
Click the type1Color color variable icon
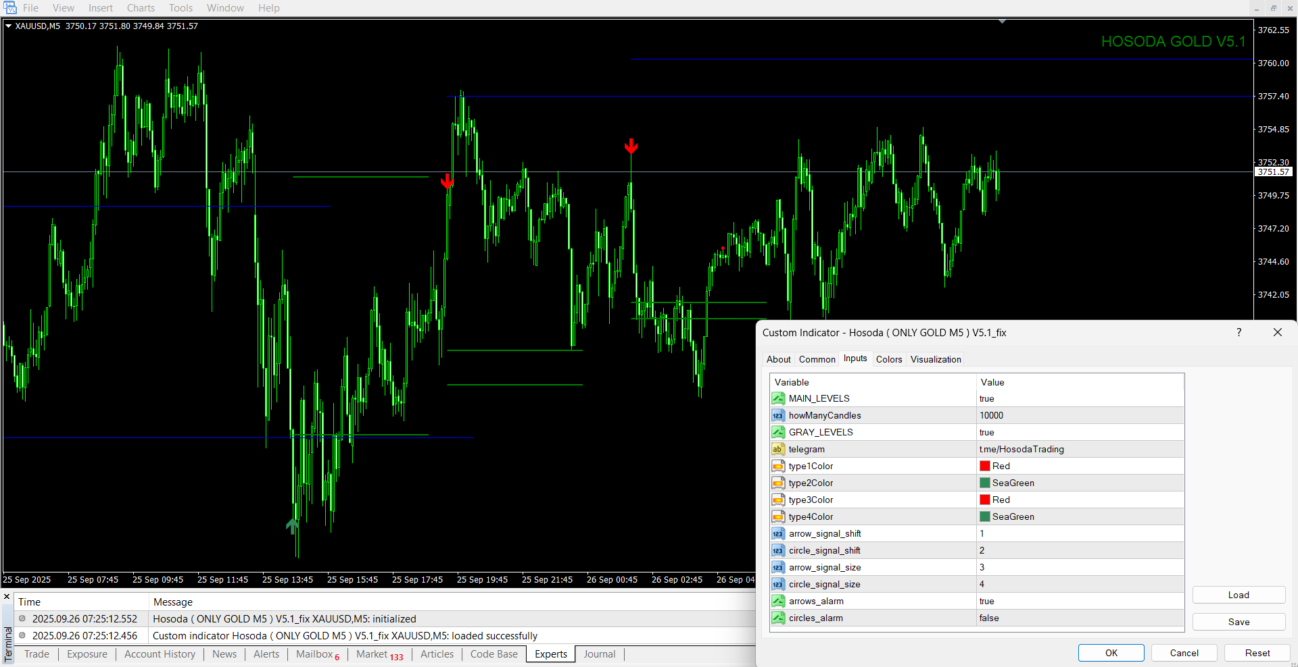[778, 466]
